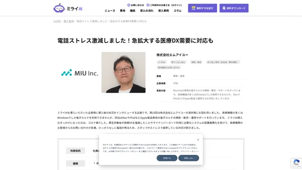
Task: Open the 導入事例 breadcrumb link
Action: [x=69, y=21]
